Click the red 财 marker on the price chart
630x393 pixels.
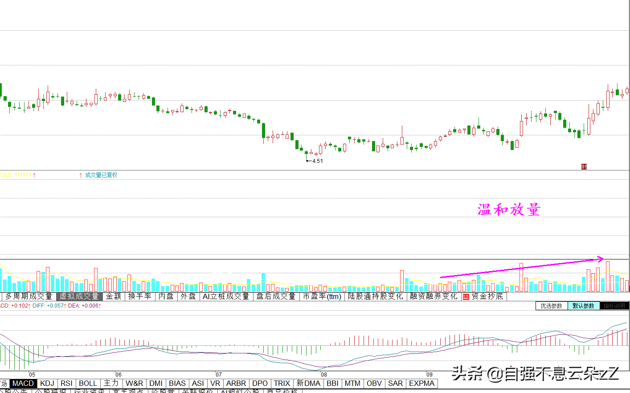pyautogui.click(x=584, y=166)
